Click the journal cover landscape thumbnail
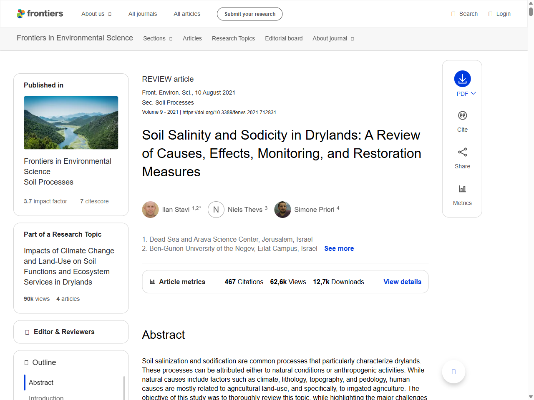The width and height of the screenshot is (534, 400). tap(71, 122)
